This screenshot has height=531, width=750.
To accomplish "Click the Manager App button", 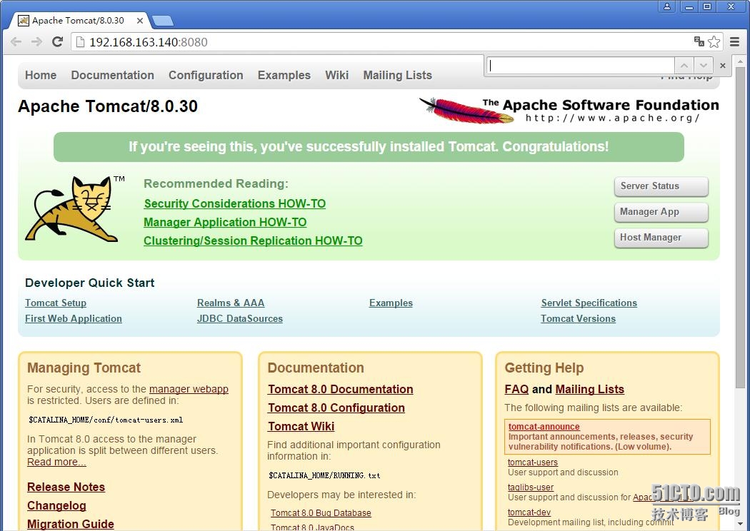I will tap(661, 212).
